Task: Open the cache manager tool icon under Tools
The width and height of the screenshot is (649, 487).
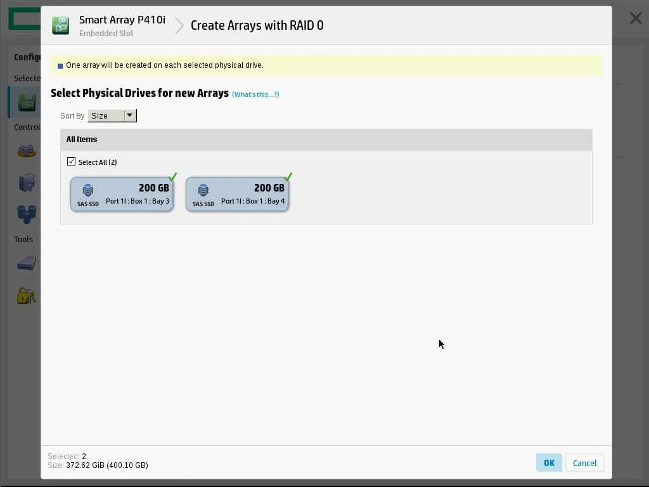Action: [27, 263]
